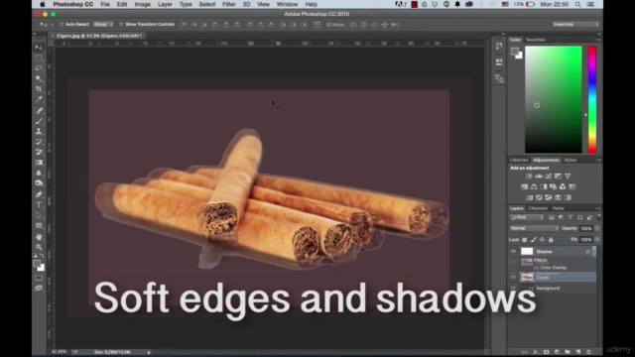Switch to the Libraries tab

(519, 160)
